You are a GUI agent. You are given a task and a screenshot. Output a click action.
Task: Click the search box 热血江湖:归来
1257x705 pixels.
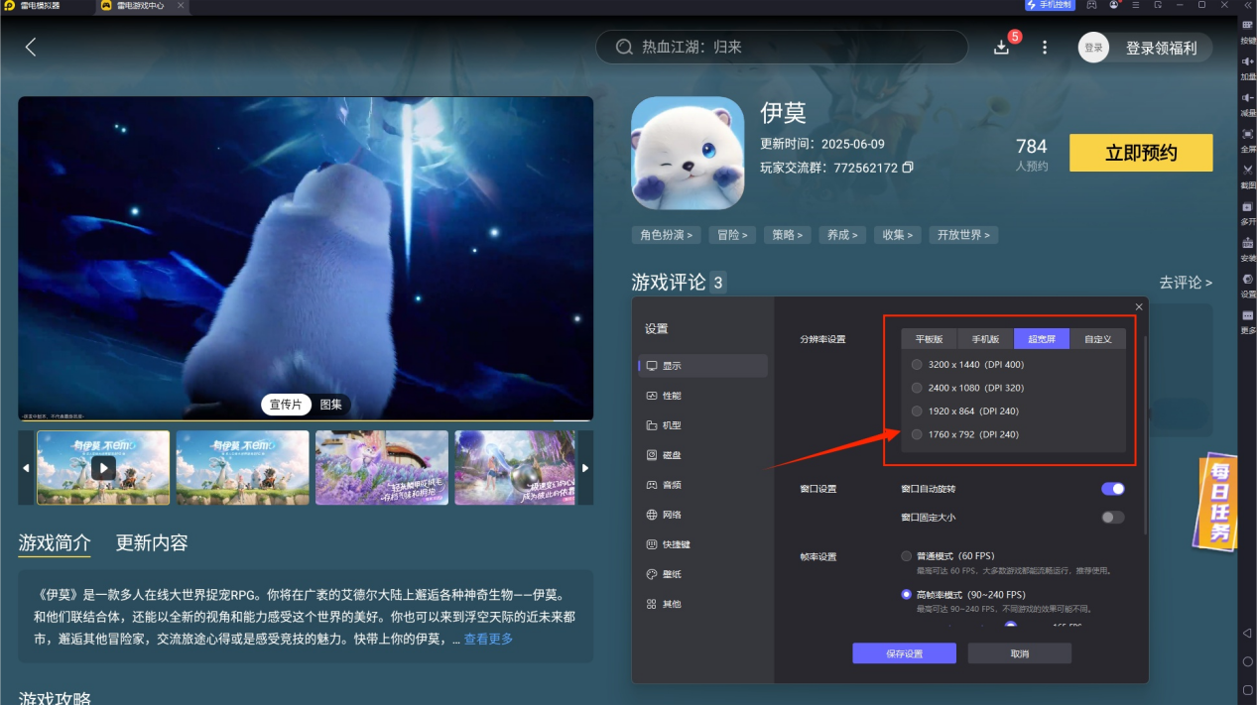(782, 47)
